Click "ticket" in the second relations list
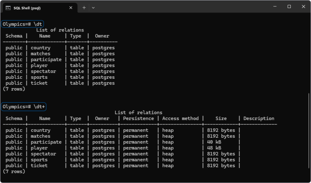Screen dimensions: 311x183 (39, 165)
